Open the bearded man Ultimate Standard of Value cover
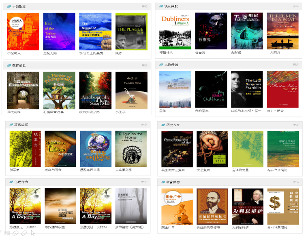 tap(212, 206)
